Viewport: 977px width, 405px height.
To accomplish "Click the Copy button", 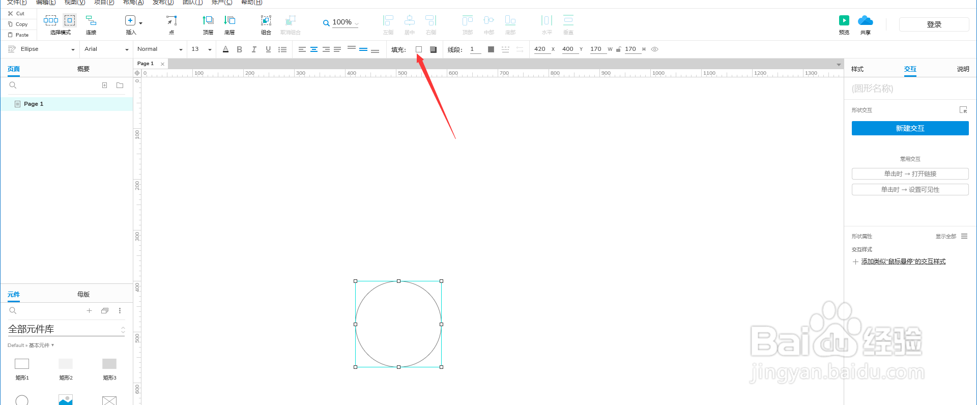I will point(18,24).
